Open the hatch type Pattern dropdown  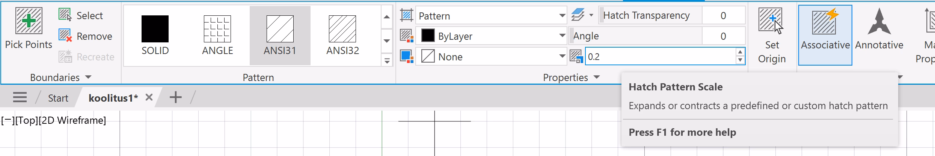click(562, 16)
